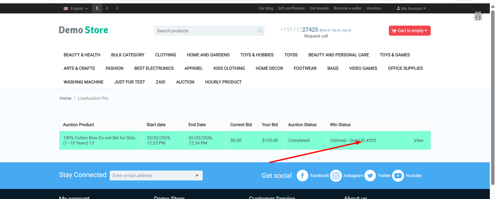Submit newsletter email arrow button
This screenshot has height=199, width=495.
click(197, 175)
